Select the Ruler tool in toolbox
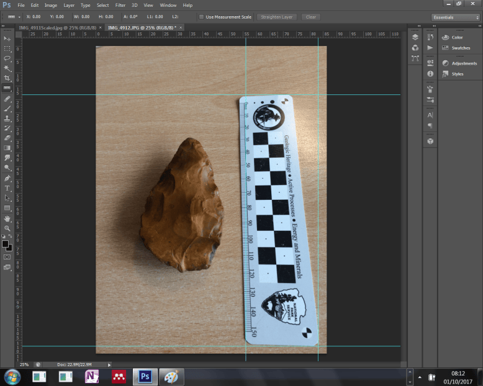The image size is (483, 386). coord(7,88)
